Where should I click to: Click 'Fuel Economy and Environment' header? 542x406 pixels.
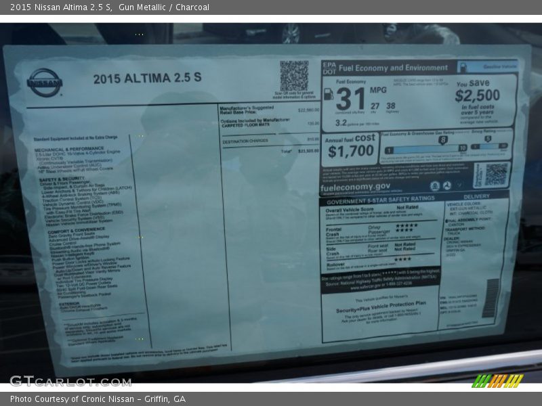click(x=394, y=68)
